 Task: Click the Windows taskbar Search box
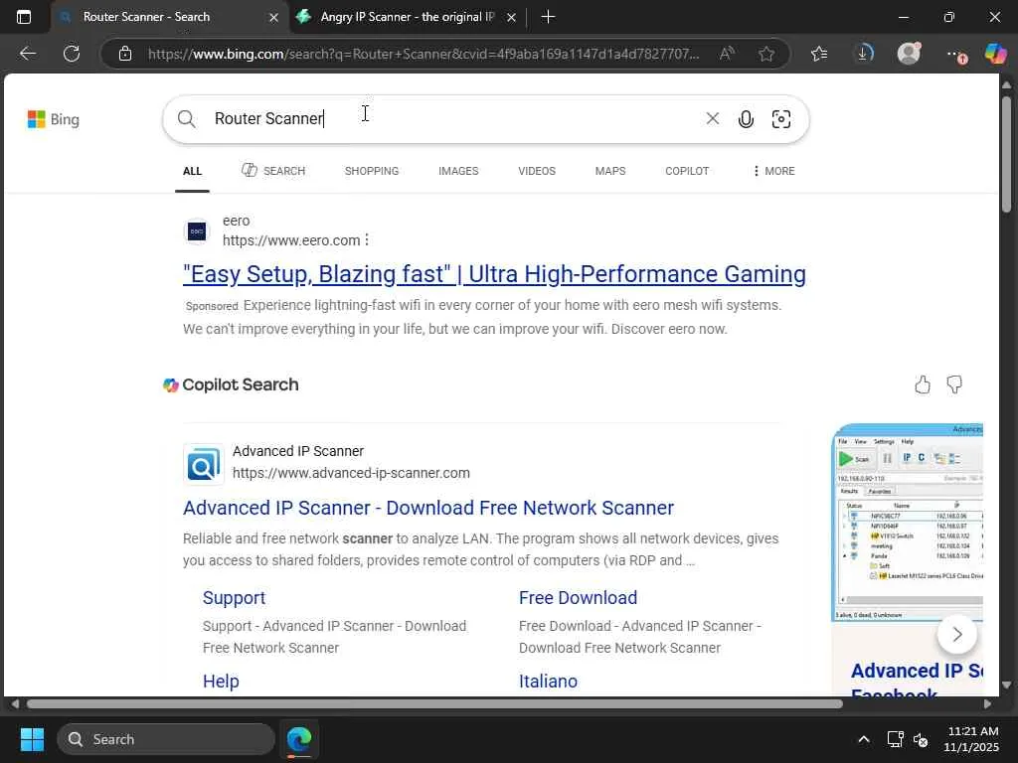click(166, 739)
